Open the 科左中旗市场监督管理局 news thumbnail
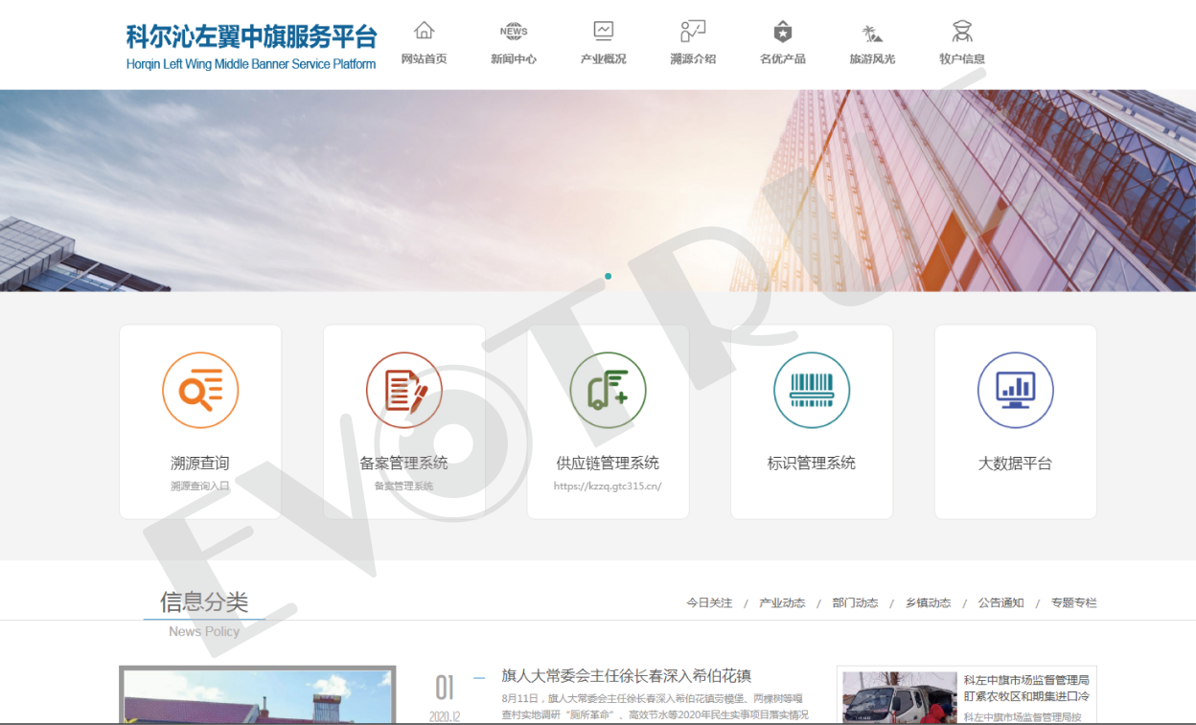The image size is (1196, 725). tap(899, 697)
